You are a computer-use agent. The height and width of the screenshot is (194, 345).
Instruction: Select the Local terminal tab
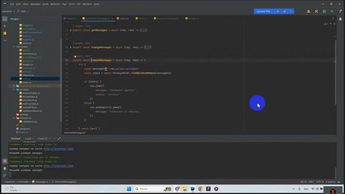[28, 138]
